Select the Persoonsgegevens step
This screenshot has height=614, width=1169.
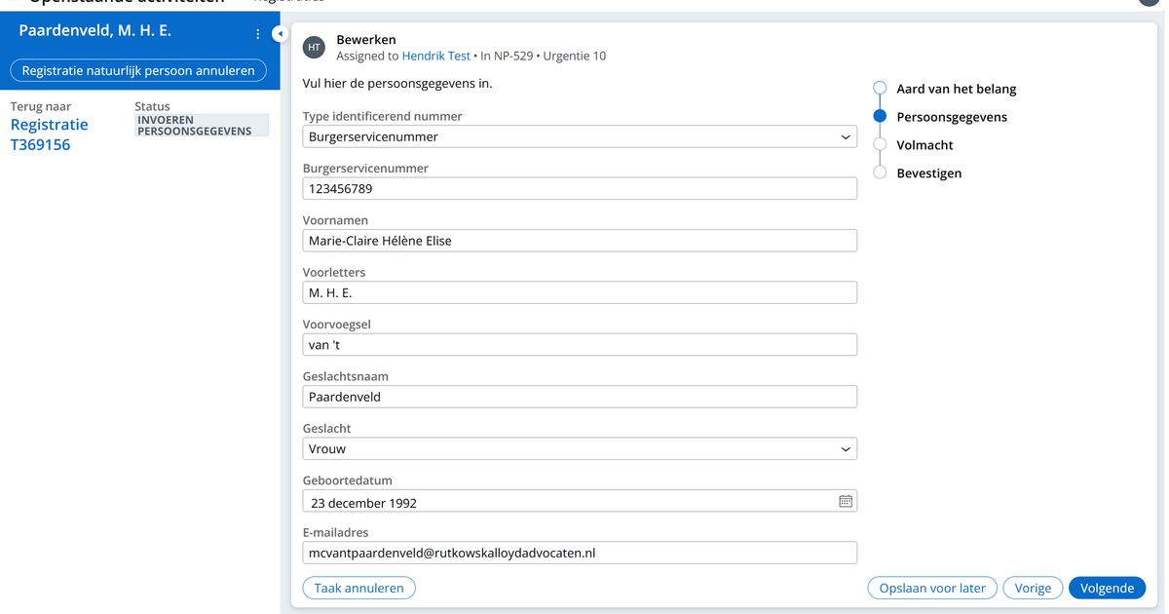coord(951,117)
